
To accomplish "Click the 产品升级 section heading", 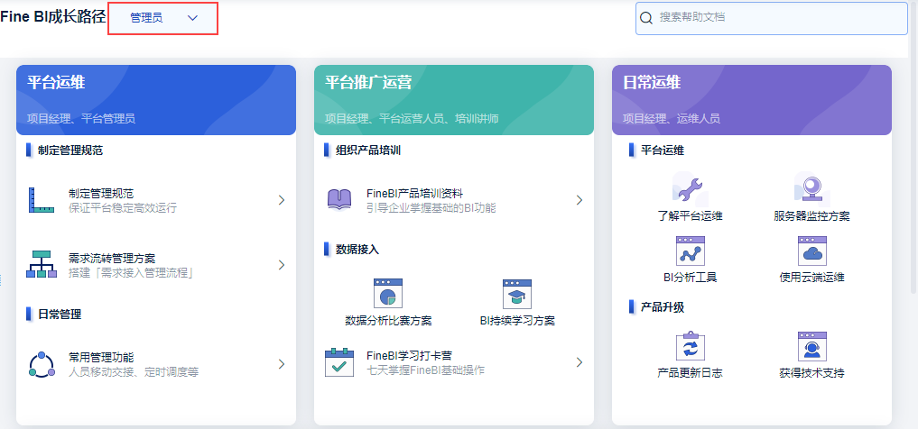I will point(663,306).
